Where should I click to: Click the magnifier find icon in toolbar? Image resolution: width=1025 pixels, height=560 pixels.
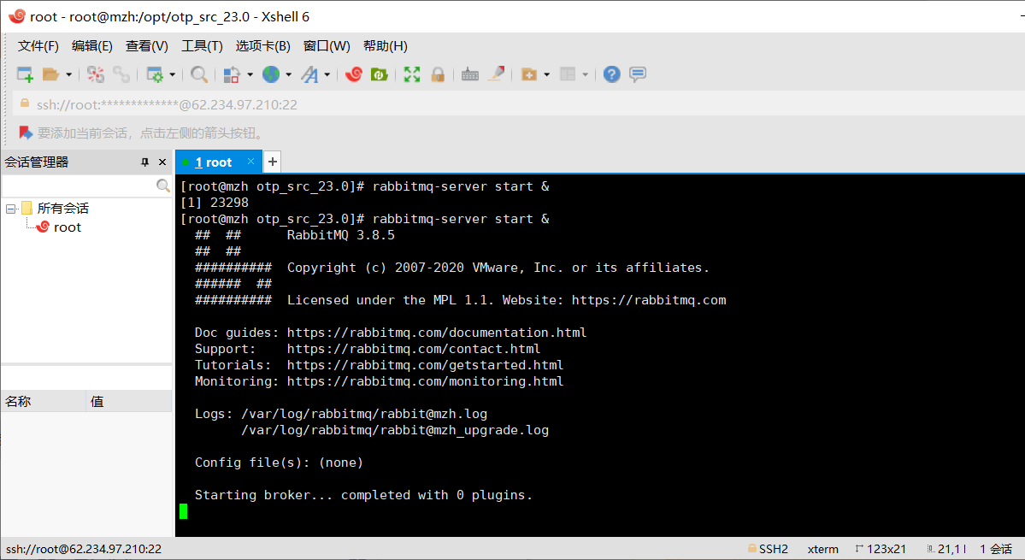(x=198, y=74)
